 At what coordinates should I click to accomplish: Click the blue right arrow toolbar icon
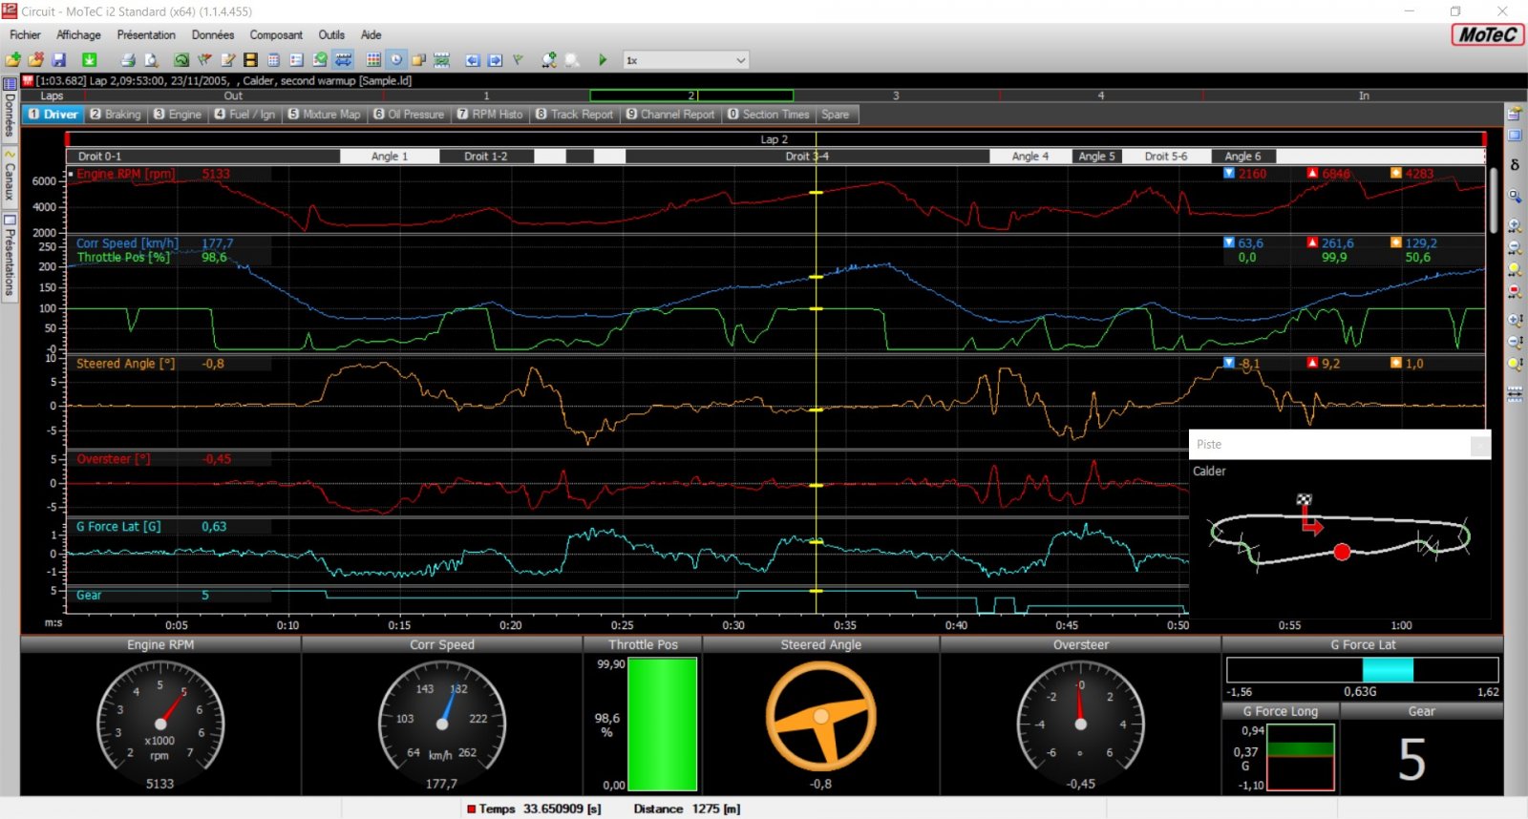(495, 60)
